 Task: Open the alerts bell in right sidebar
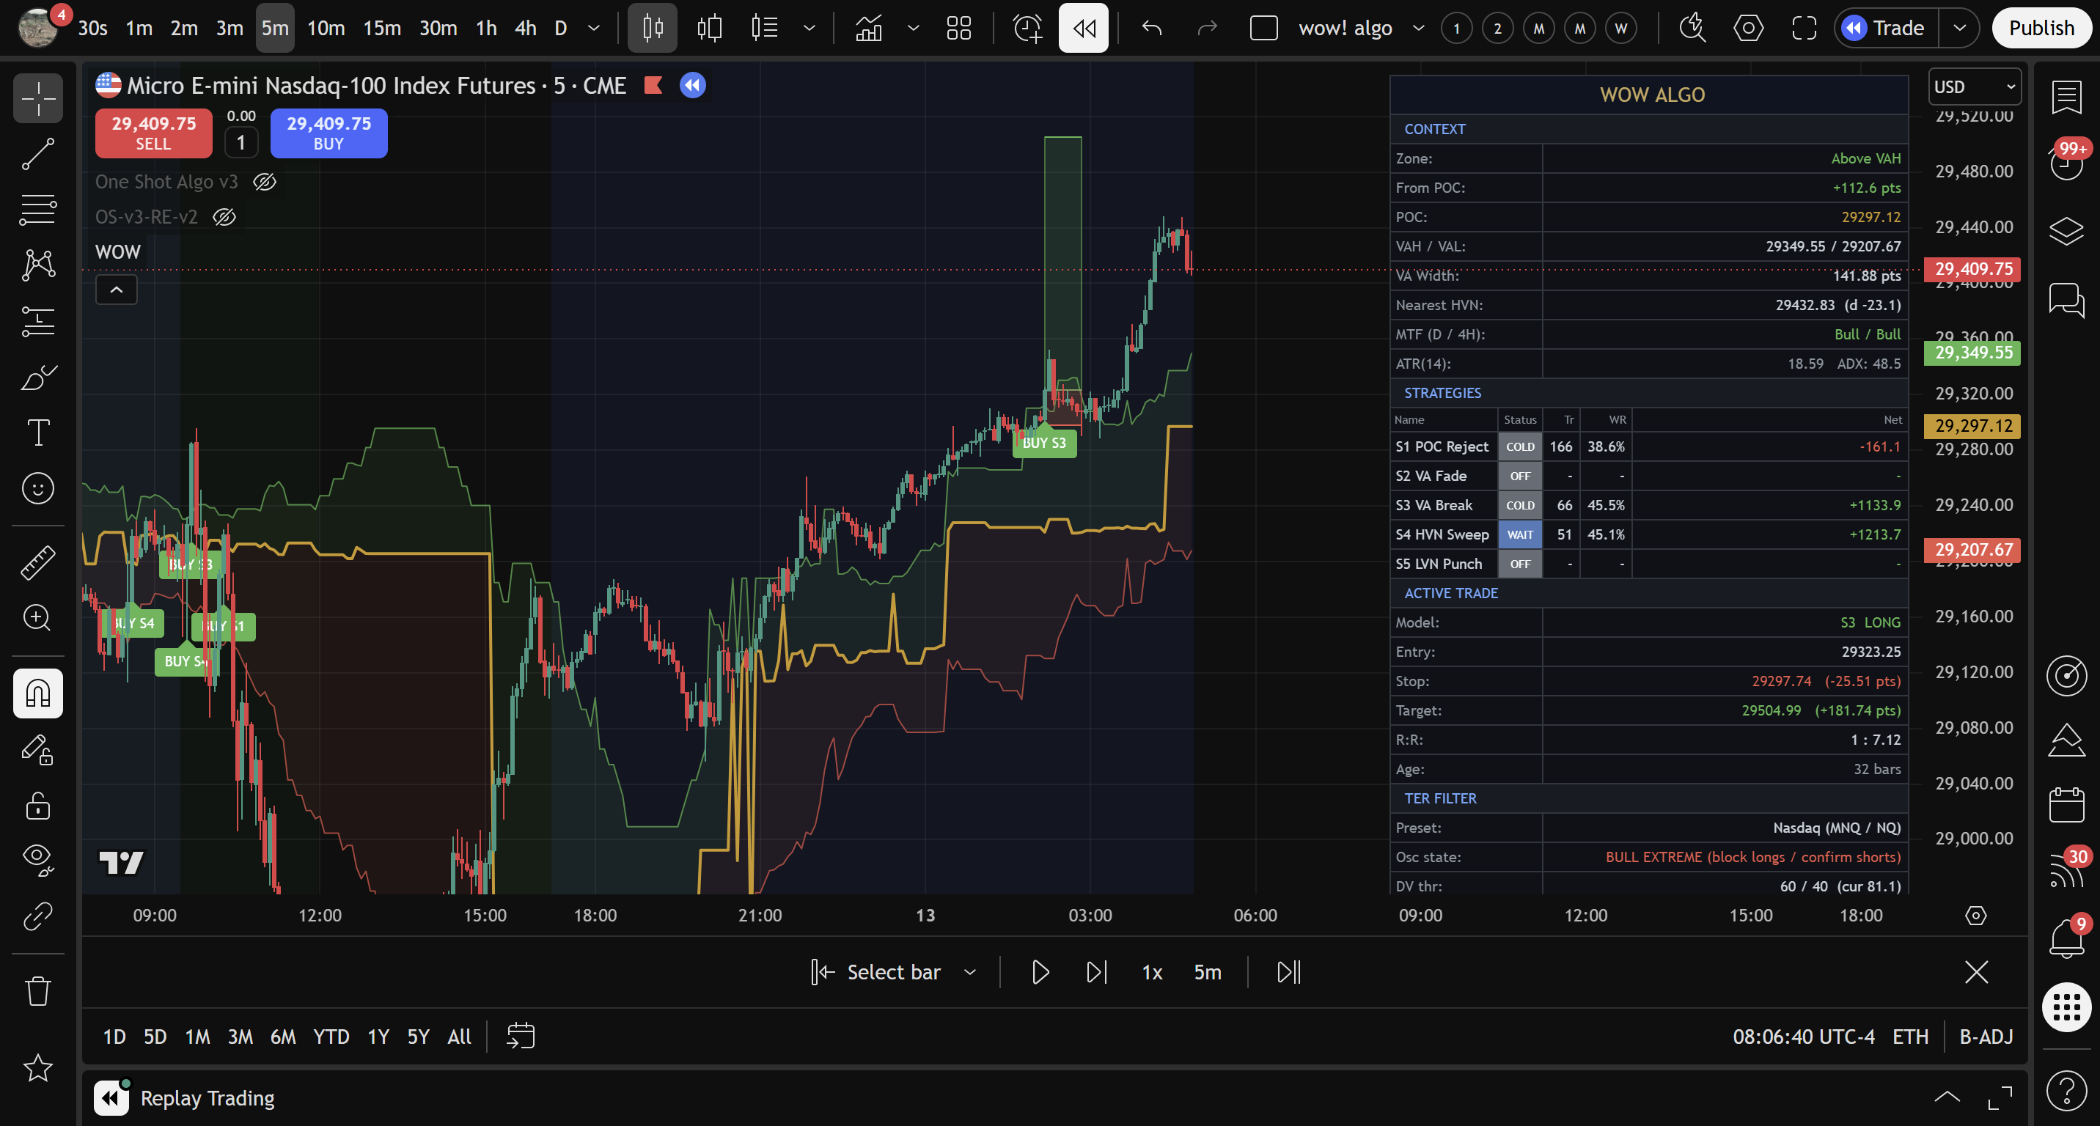(2066, 938)
